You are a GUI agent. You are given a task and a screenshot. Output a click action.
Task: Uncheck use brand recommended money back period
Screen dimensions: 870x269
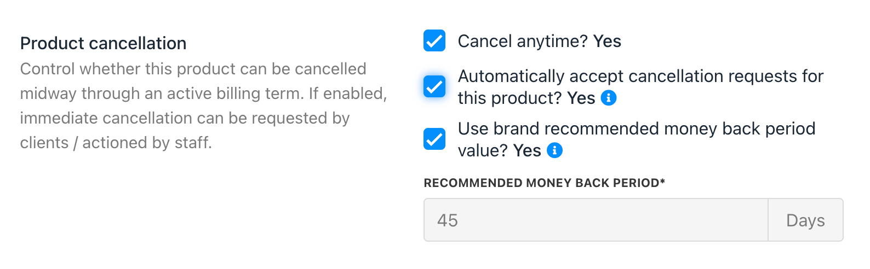click(434, 139)
